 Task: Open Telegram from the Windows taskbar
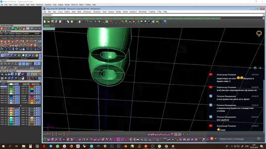(51, 146)
